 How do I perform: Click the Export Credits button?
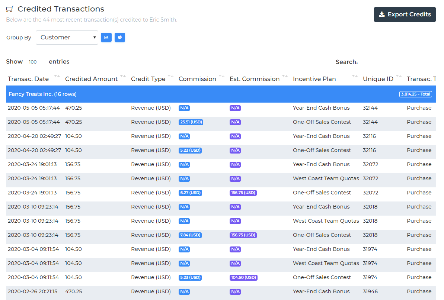tap(405, 14)
